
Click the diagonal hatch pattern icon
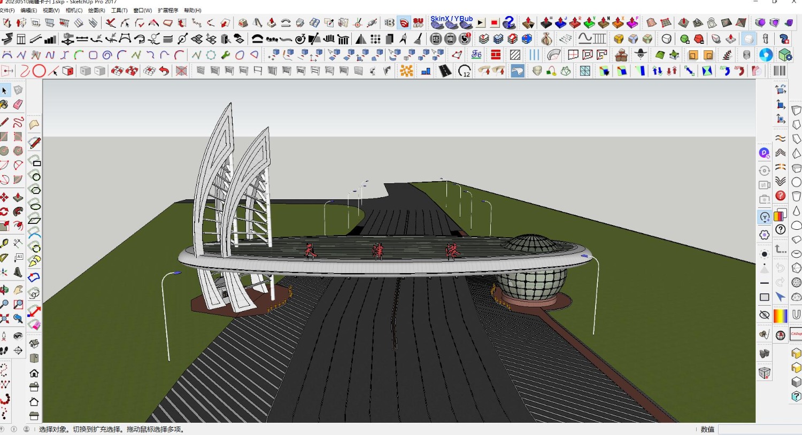pos(515,55)
